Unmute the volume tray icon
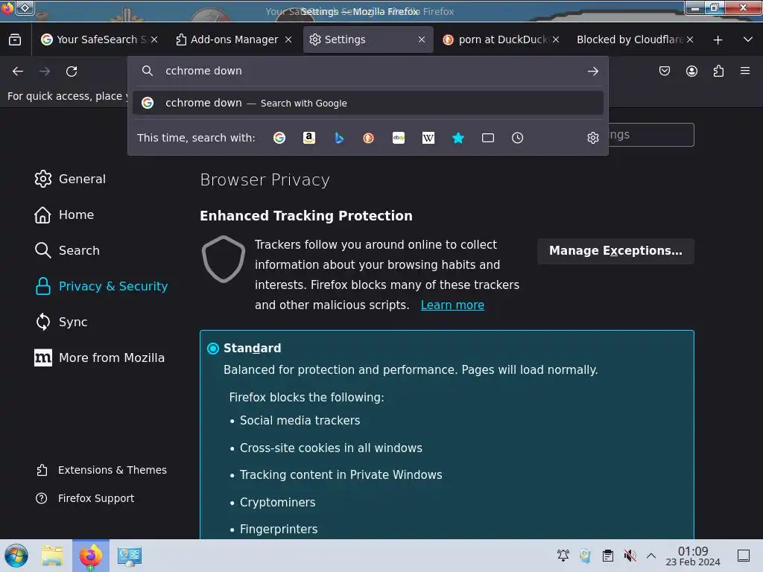Screen dimensions: 763x572 click(x=630, y=556)
